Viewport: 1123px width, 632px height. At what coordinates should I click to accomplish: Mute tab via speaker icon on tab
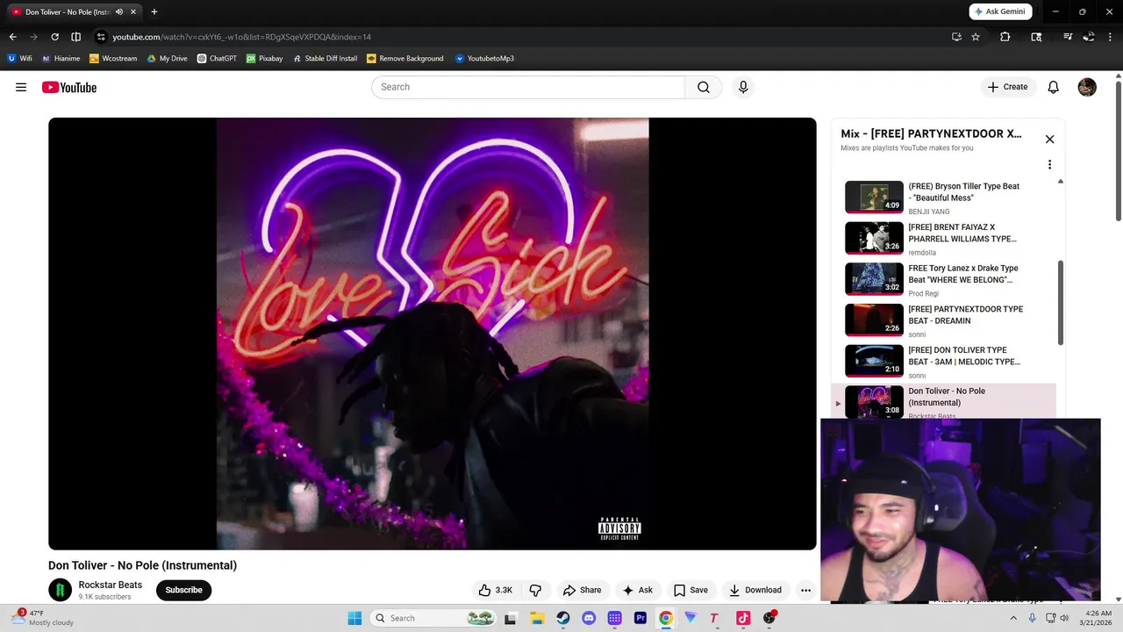(119, 12)
